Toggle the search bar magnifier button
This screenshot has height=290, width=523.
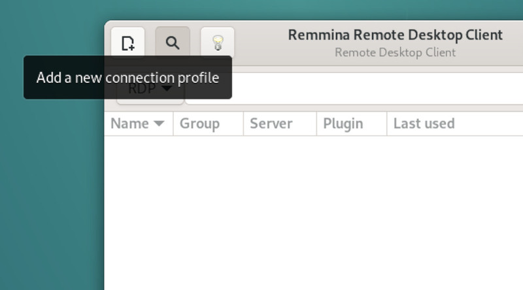(173, 43)
